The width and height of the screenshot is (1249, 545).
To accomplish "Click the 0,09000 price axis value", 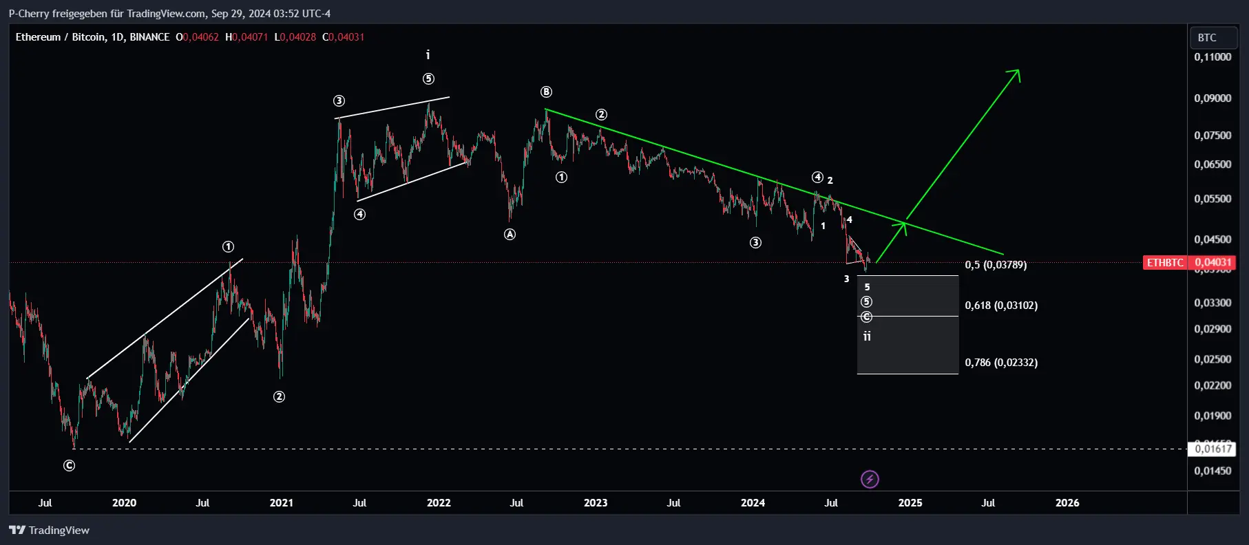I will [x=1213, y=98].
